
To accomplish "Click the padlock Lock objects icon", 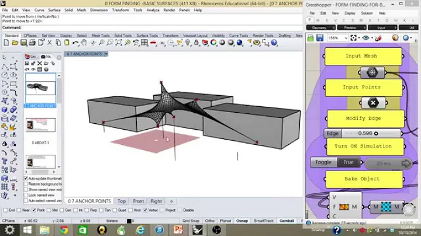I will [196, 43].
